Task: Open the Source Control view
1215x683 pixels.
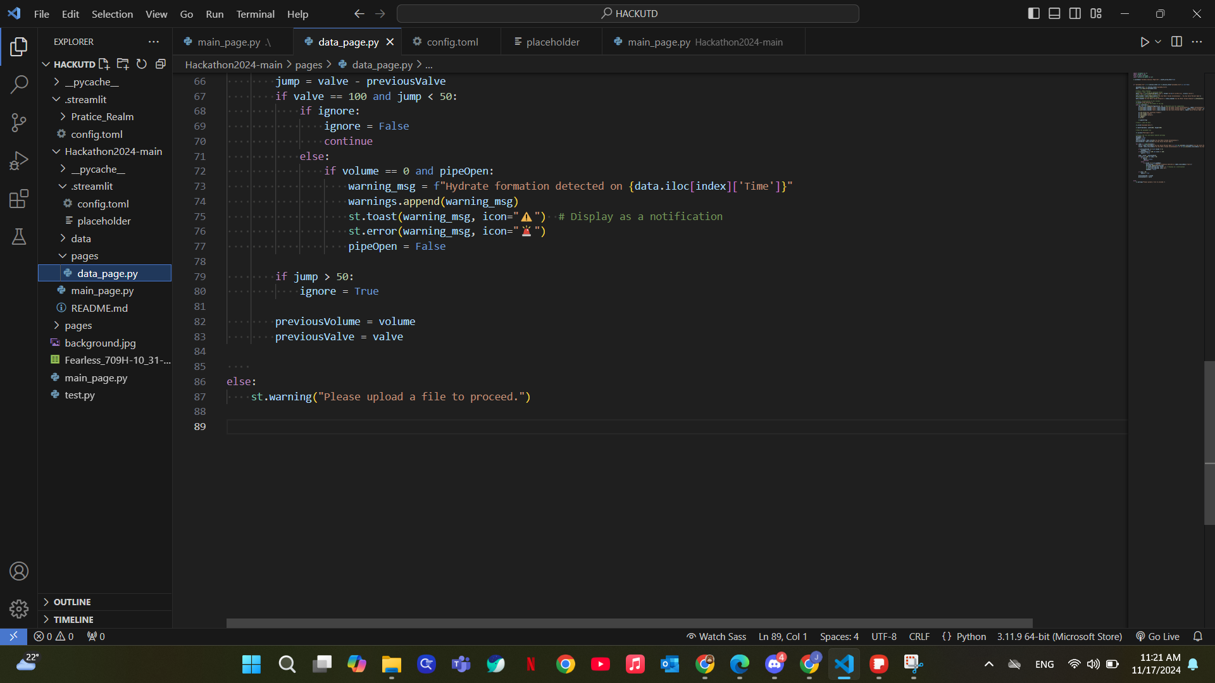Action: pos(19,123)
